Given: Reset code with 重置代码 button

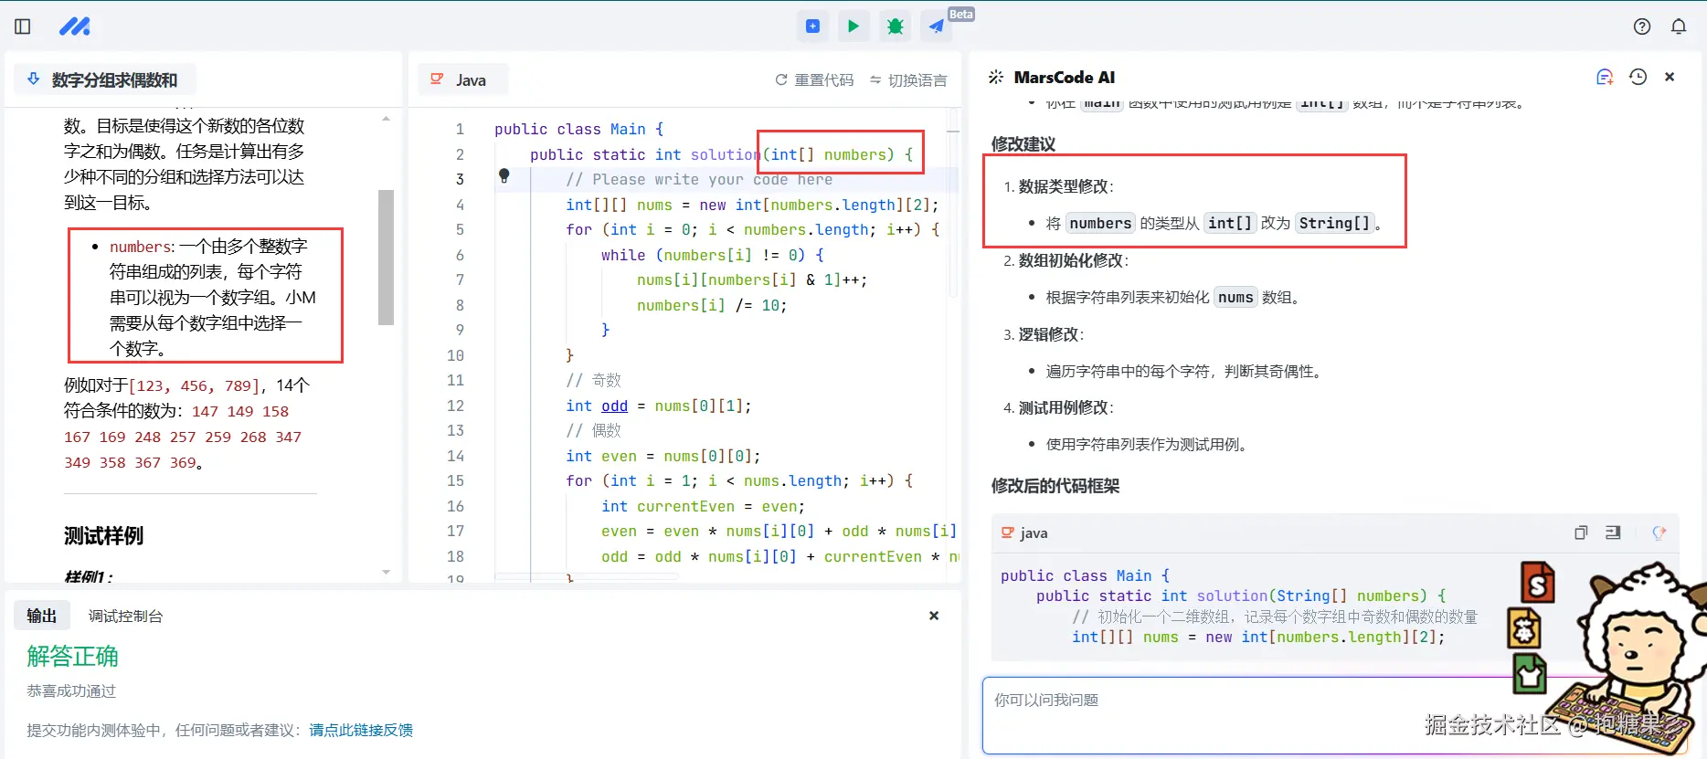Looking at the screenshot, I should coord(814,80).
